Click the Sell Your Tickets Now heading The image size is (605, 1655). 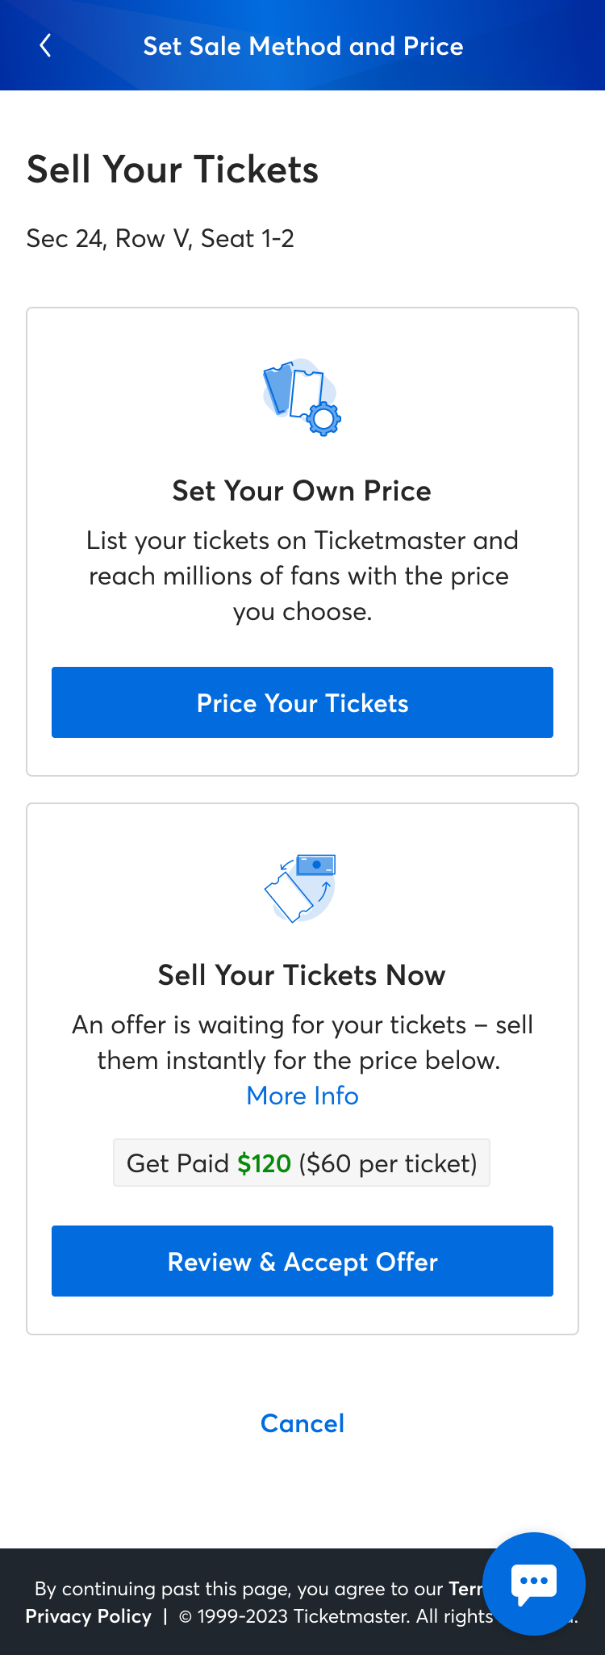click(302, 975)
